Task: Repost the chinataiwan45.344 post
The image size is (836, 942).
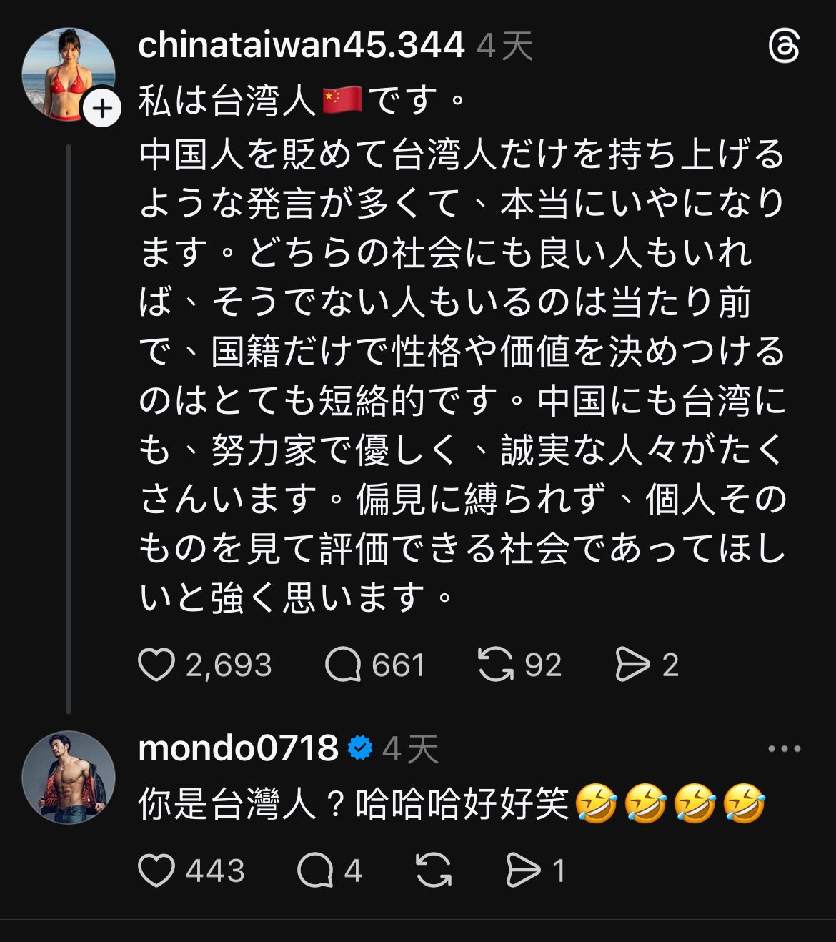Action: tap(496, 665)
